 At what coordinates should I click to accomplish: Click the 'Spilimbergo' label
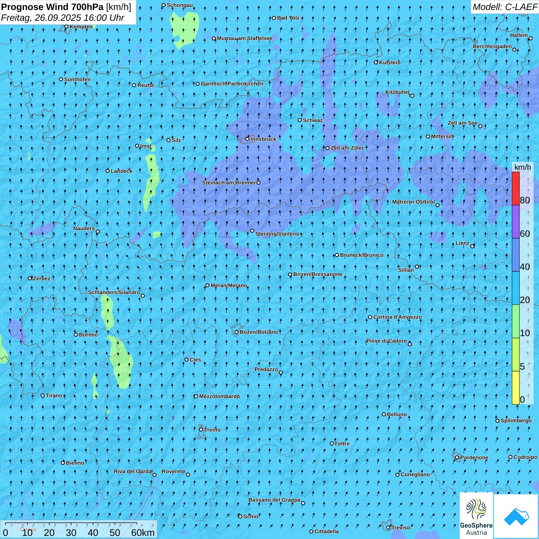point(516,420)
